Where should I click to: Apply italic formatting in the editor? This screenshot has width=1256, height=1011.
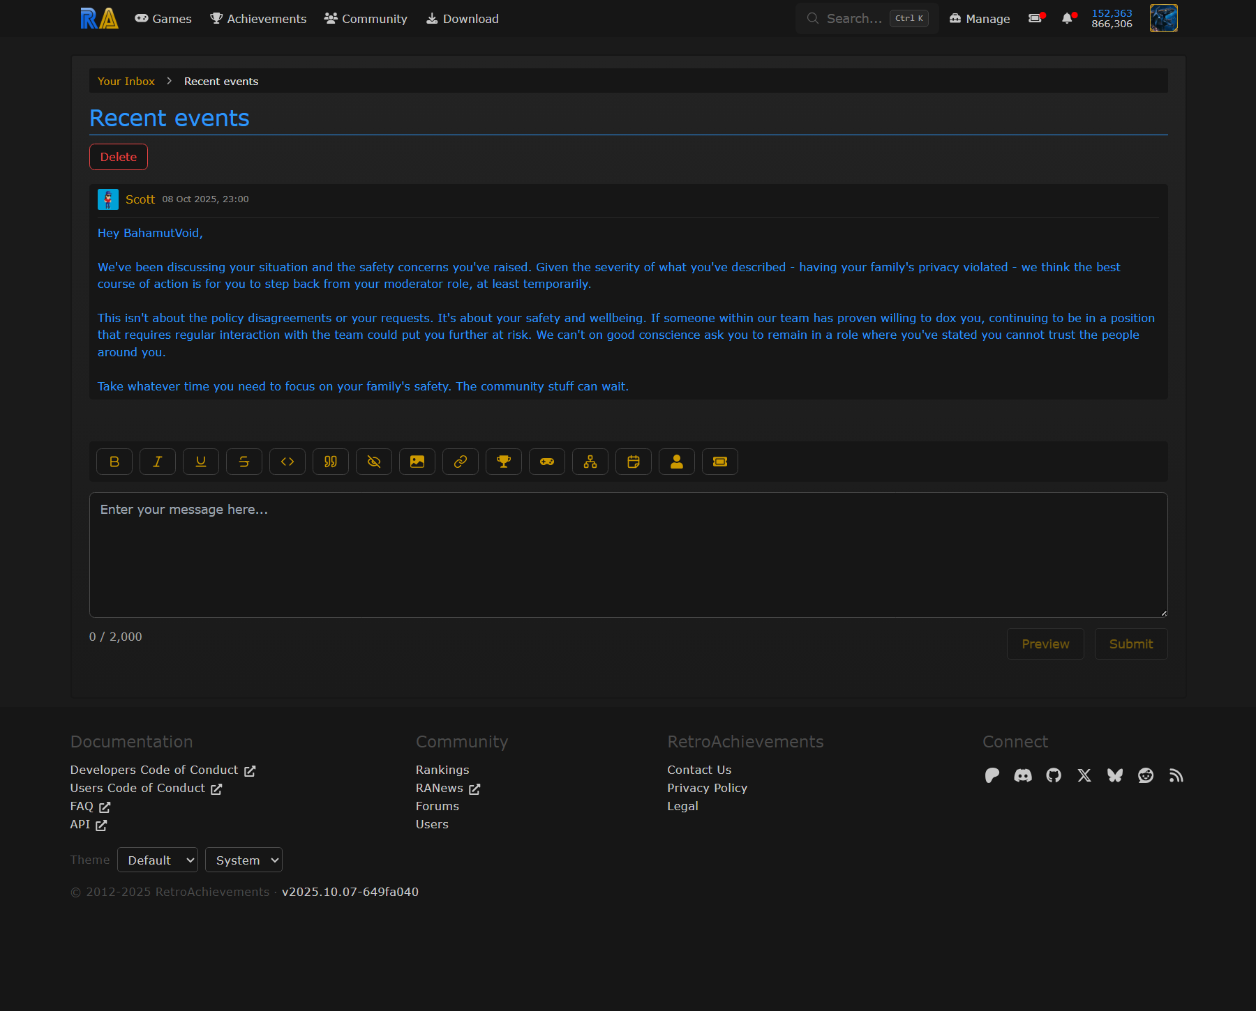click(158, 462)
